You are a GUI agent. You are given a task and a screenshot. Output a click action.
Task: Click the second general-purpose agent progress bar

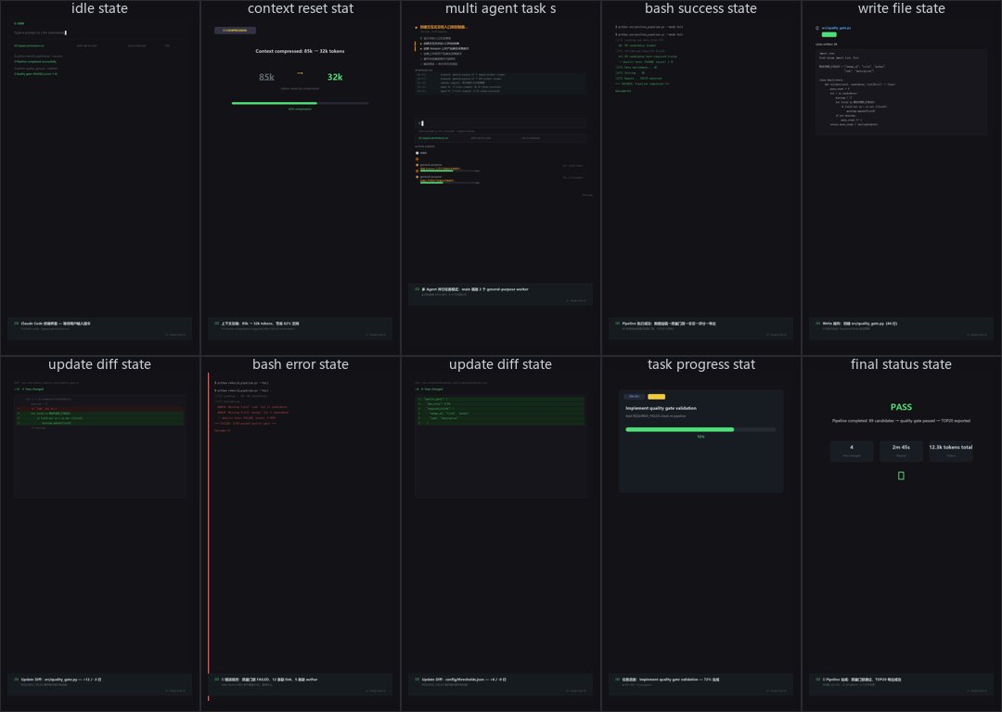pos(449,184)
